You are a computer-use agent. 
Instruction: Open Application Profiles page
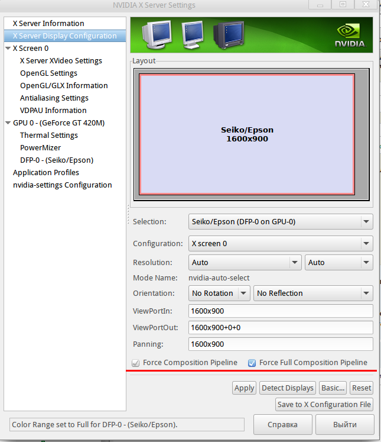(x=46, y=173)
